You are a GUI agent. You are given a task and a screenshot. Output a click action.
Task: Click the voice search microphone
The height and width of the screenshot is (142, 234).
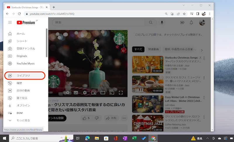click(162, 22)
